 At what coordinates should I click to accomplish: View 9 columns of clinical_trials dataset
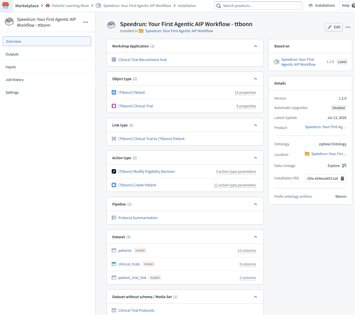(x=248, y=264)
